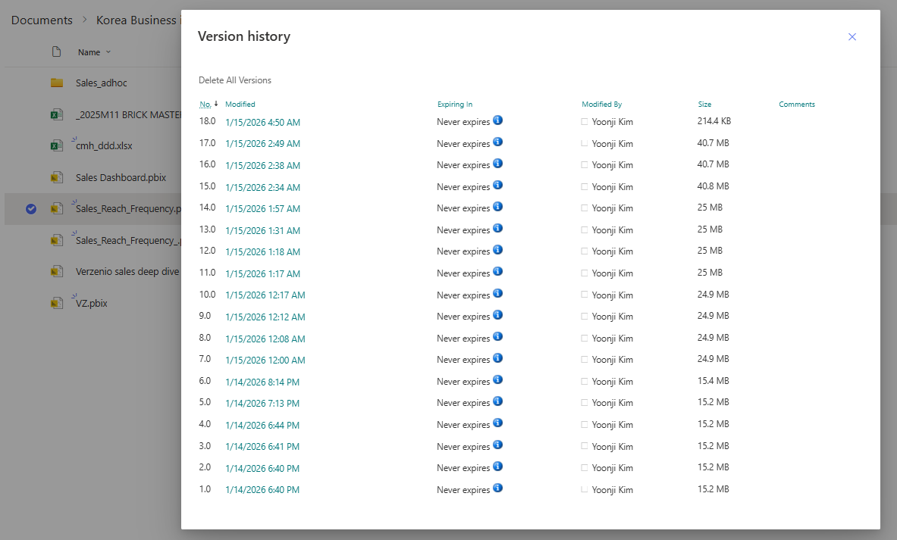Screen dimensions: 897x540
Task: Click info icon for version 6.0 expiry
Action: coord(497,379)
